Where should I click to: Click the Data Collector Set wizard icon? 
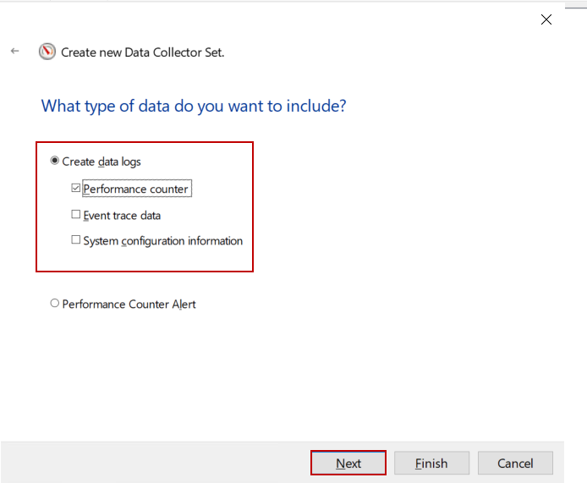point(47,52)
